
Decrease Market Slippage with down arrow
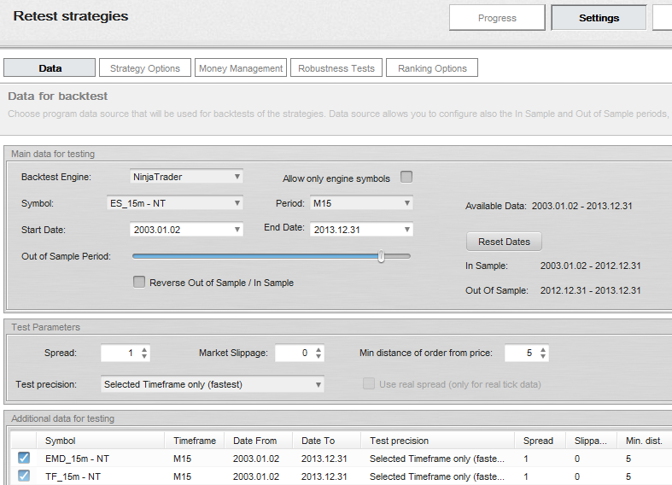point(318,356)
